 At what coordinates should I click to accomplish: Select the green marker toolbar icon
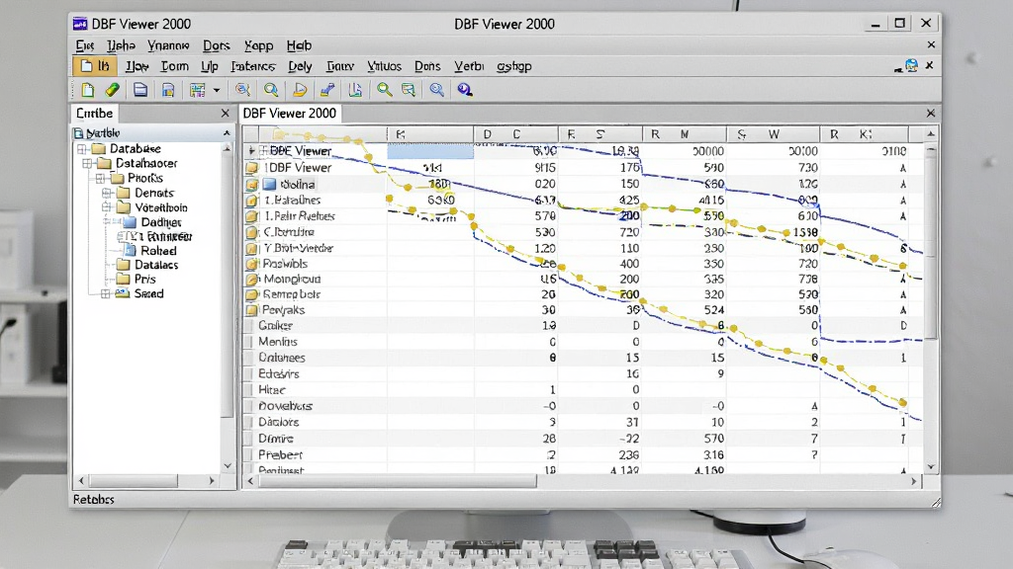(113, 90)
